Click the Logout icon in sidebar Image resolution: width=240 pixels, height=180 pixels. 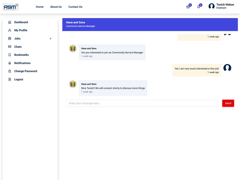(10, 79)
